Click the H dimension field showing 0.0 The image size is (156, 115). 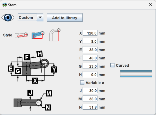pyautogui.click(x=90, y=74)
